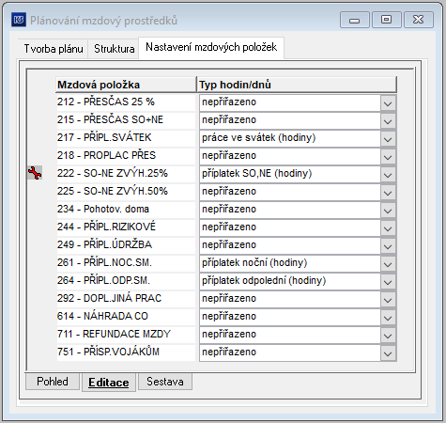Select the cell 218 - PROPLAC PŘES

point(126,156)
